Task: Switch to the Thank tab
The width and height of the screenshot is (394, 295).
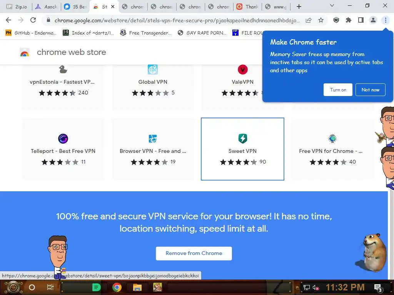Action: [247, 7]
